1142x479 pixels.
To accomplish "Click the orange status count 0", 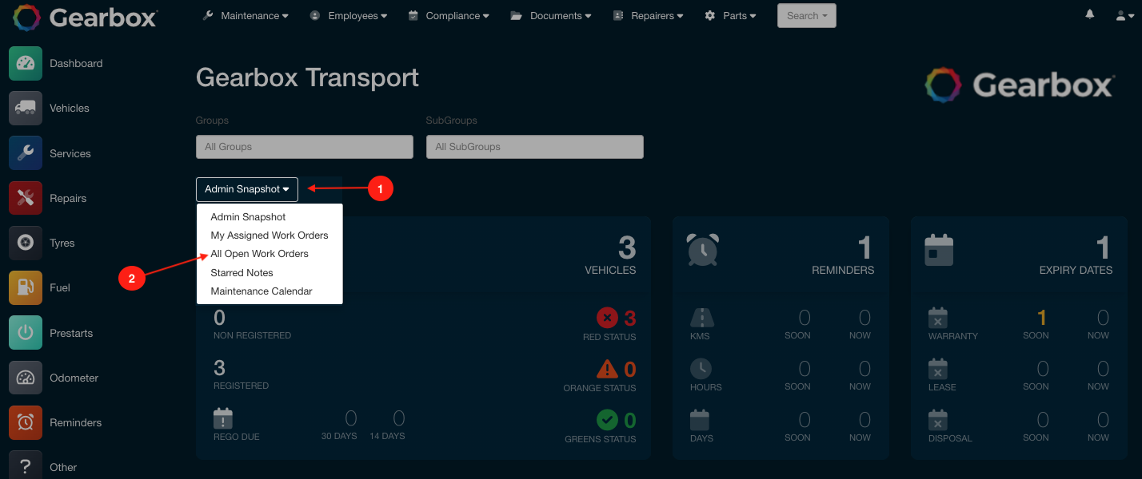I will (630, 369).
